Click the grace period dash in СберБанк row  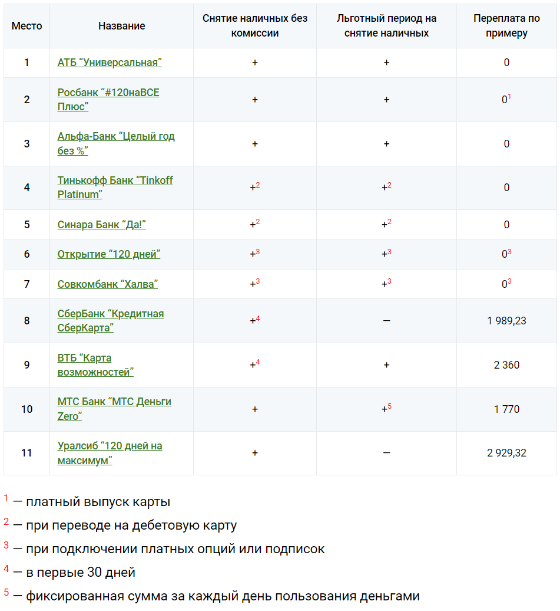click(x=386, y=321)
